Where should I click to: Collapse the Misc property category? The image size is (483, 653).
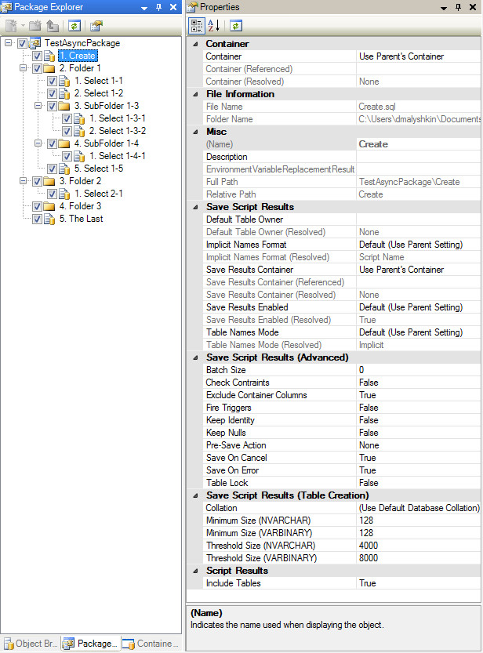(x=195, y=132)
